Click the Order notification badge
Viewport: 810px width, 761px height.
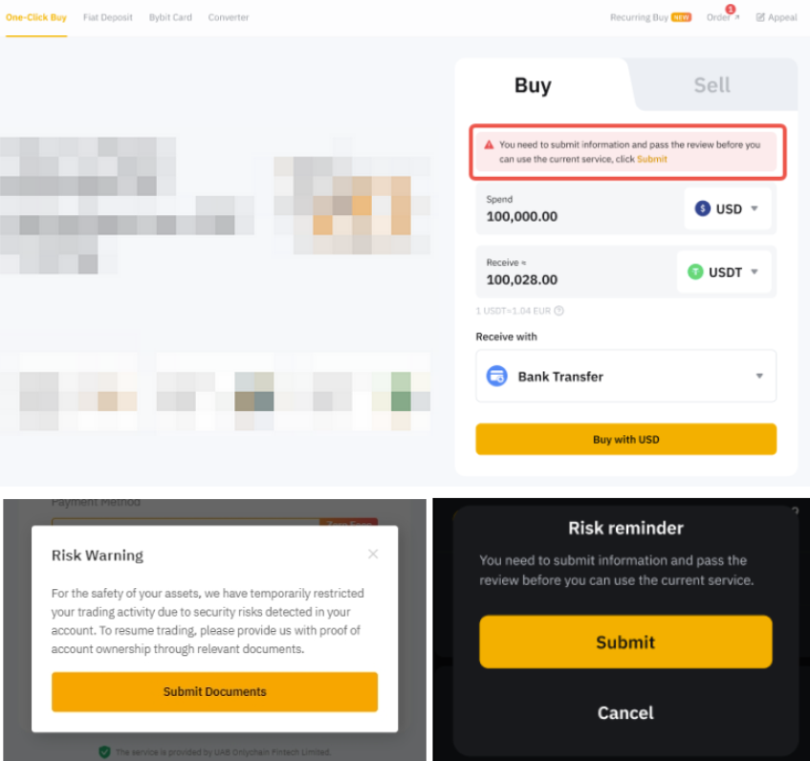pos(731,10)
